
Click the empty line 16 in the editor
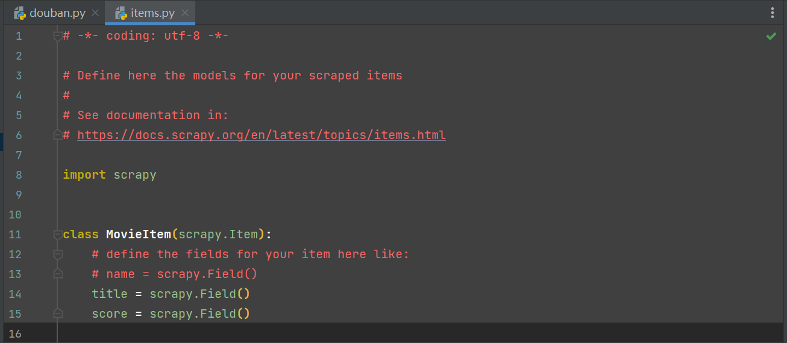362,333
